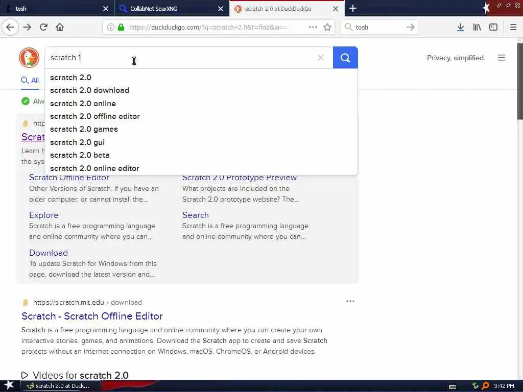Go forward to the next page
The image size is (523, 392).
point(27,27)
